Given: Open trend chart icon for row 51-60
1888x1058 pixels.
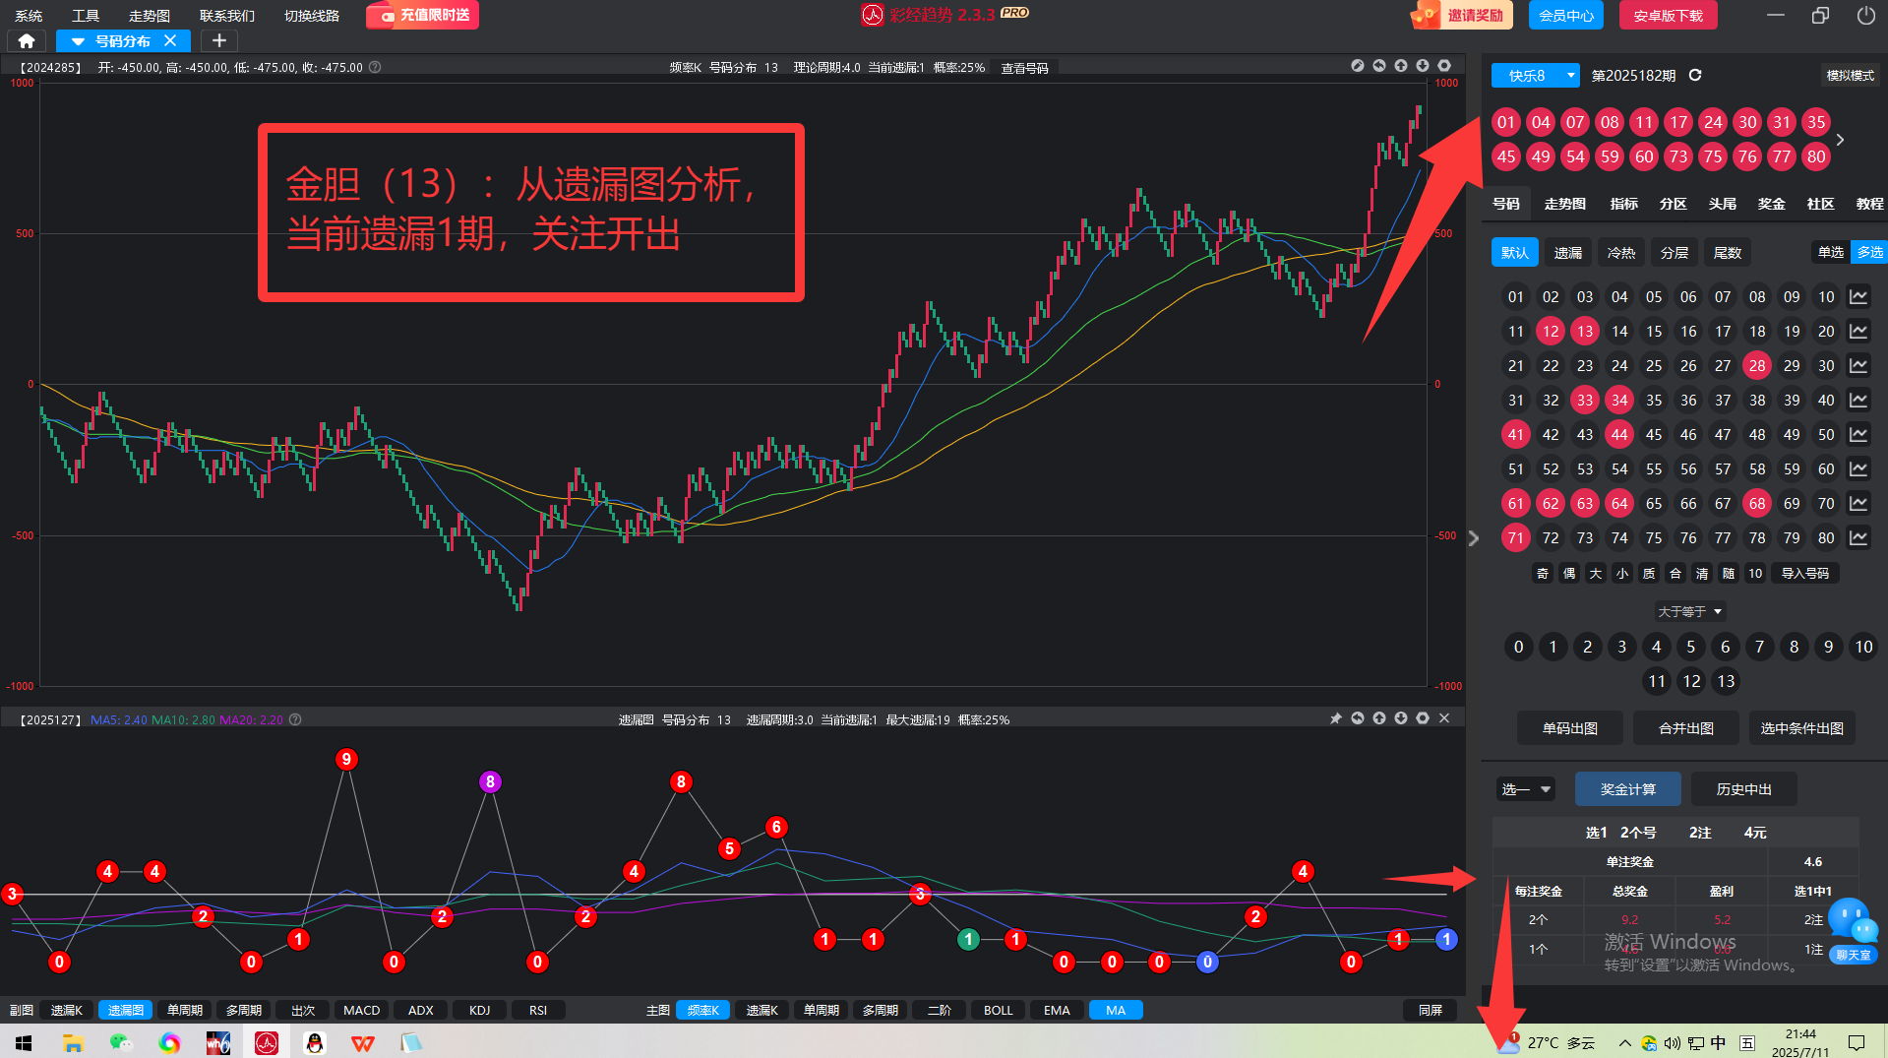Looking at the screenshot, I should point(1858,469).
